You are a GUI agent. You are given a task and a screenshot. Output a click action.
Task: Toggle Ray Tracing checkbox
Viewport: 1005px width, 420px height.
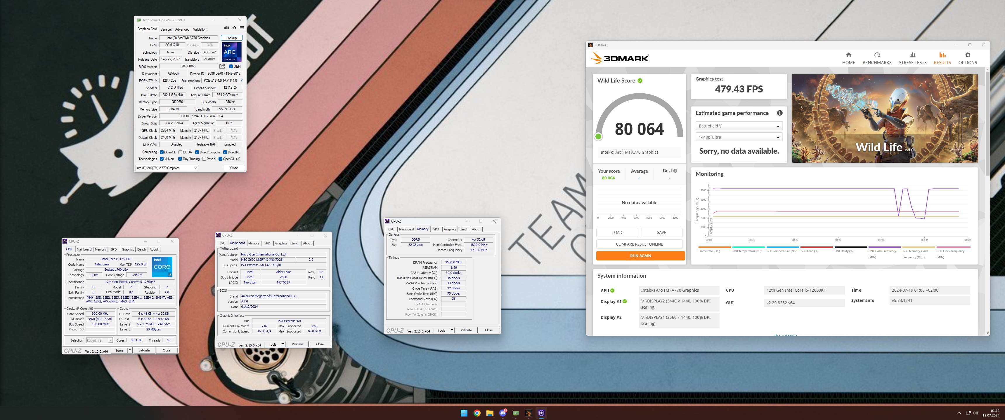tap(180, 159)
